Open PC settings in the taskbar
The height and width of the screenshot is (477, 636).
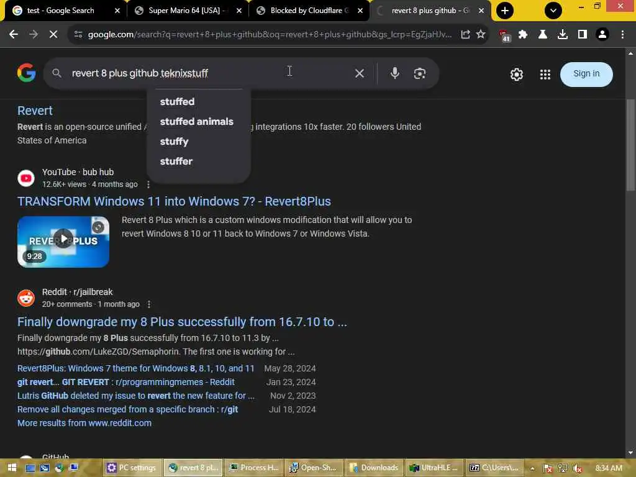(131, 468)
